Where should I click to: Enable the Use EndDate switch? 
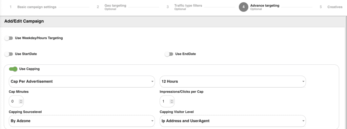(169, 54)
